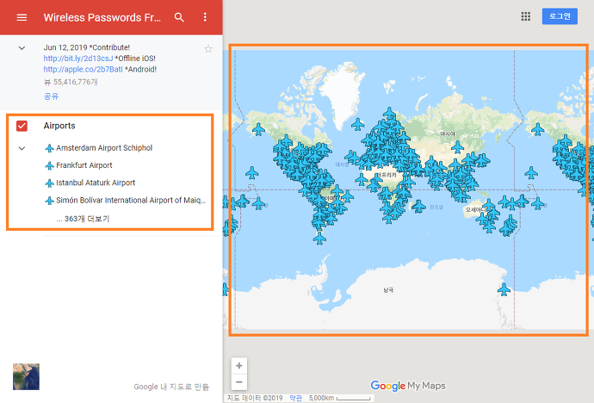Screen dimensions: 594x403
Task: Open the Google apps grid icon
Action: (x=525, y=16)
